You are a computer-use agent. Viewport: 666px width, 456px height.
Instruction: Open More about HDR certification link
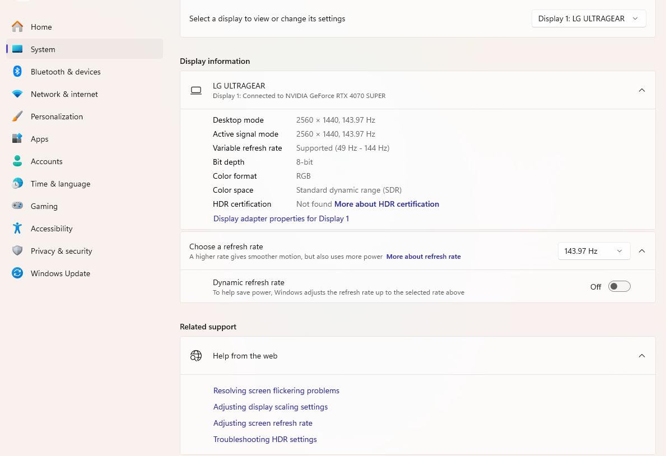pyautogui.click(x=386, y=204)
